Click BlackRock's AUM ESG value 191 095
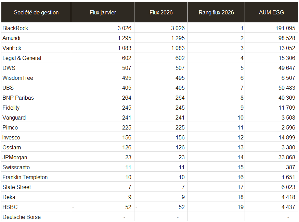This screenshot has height=222, width=299. point(285,28)
